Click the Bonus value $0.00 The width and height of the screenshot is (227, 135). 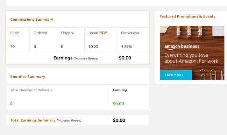click(x=93, y=47)
